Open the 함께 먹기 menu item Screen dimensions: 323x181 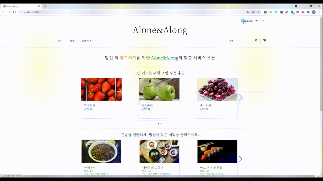pos(87,41)
